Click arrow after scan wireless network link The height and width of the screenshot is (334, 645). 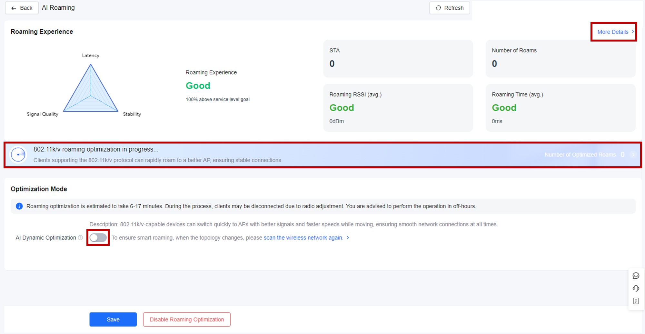coord(348,238)
